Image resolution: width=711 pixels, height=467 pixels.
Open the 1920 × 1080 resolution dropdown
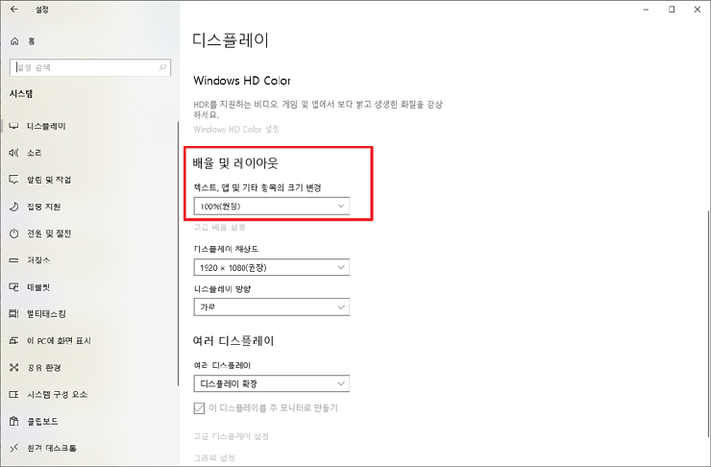click(271, 267)
